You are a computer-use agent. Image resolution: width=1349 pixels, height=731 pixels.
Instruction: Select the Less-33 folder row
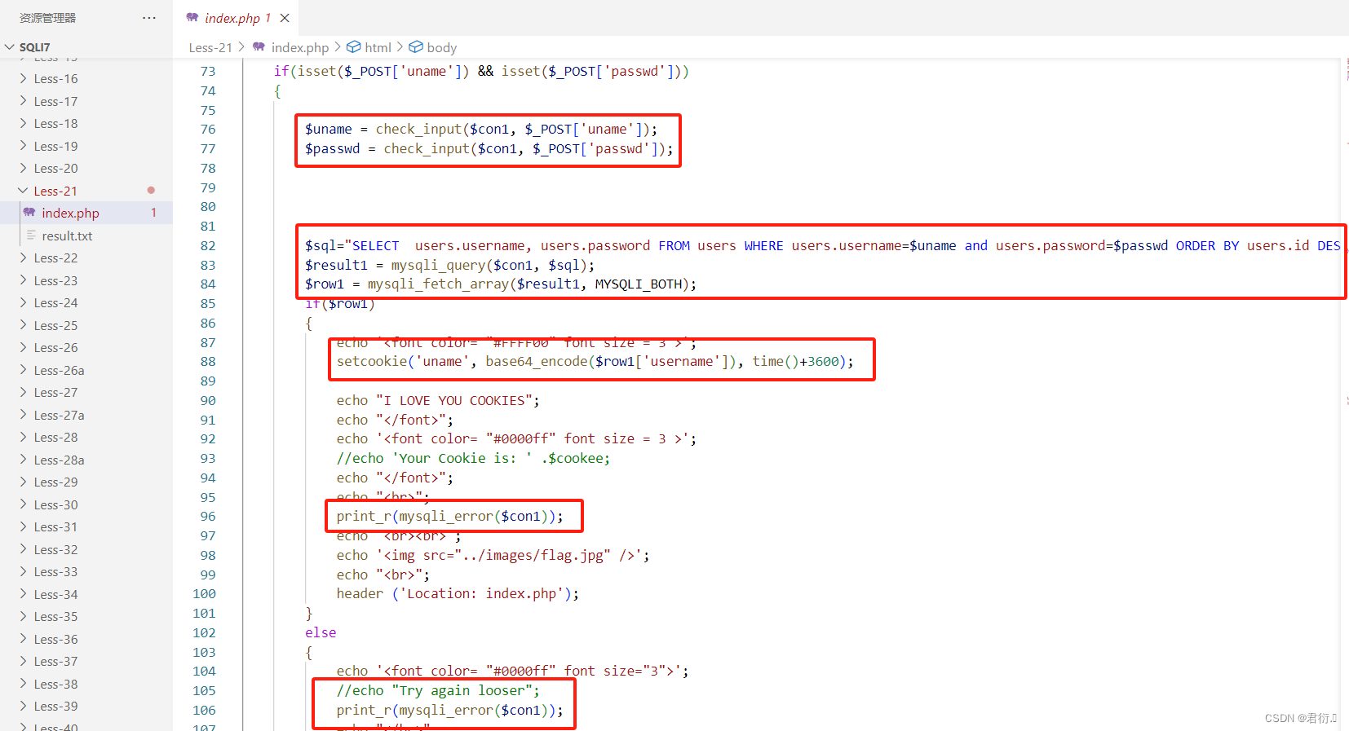pyautogui.click(x=86, y=571)
